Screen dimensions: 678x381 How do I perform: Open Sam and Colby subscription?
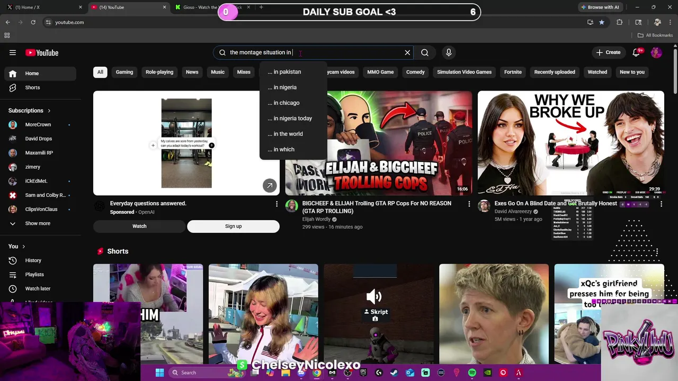pyautogui.click(x=40, y=195)
